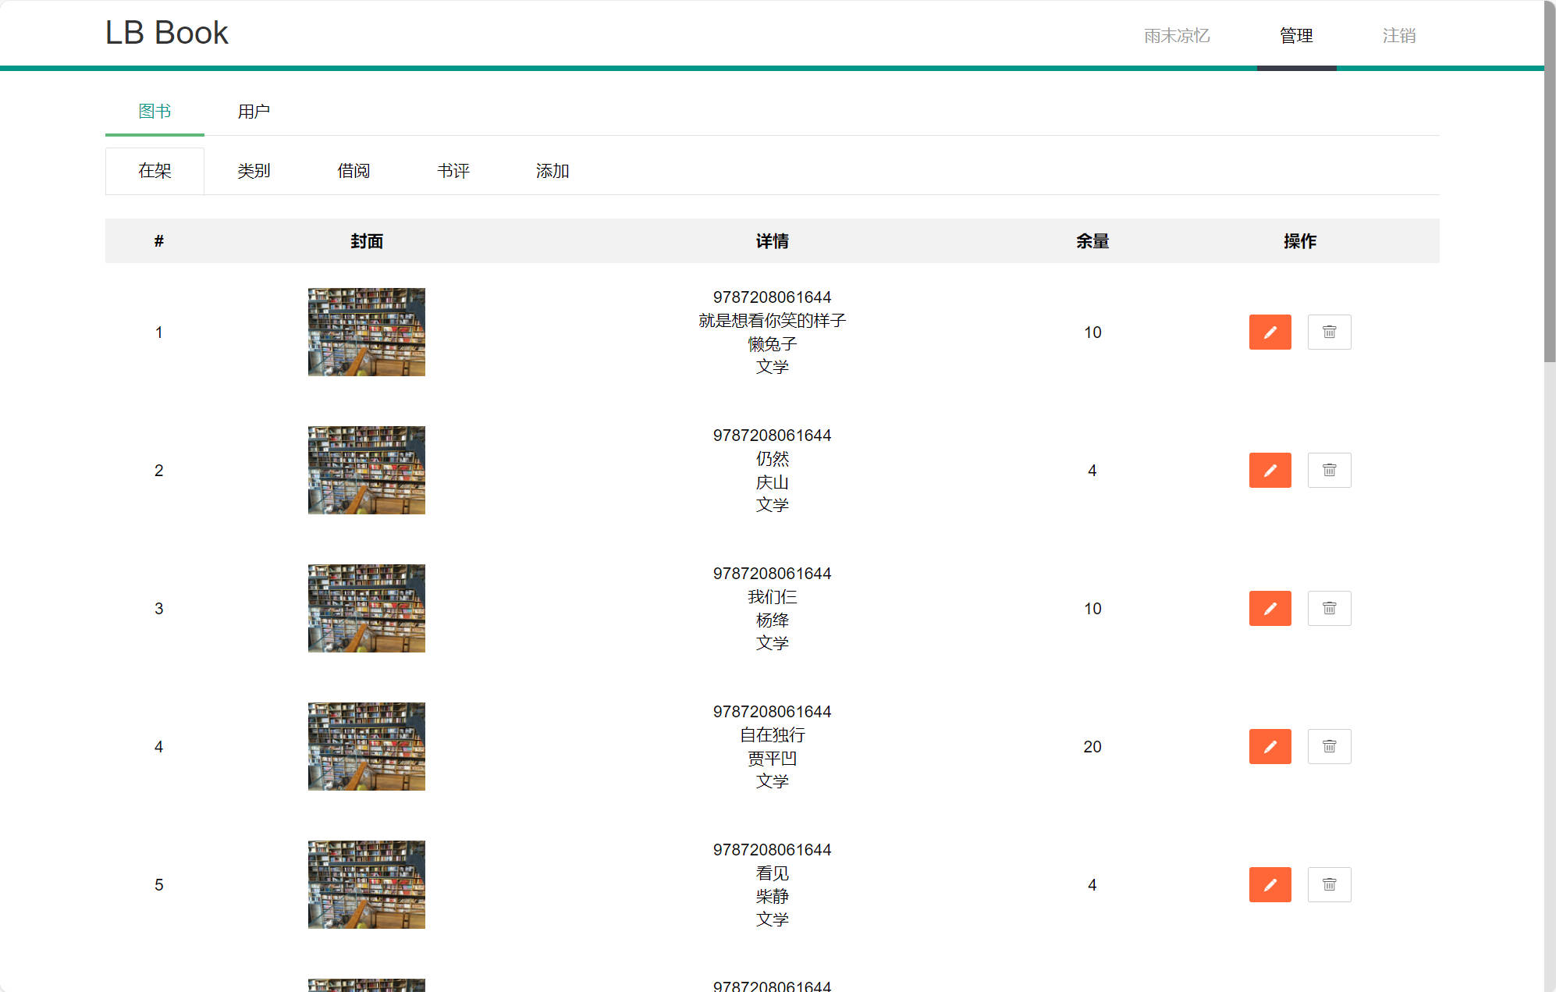Edit the book 就是想看你笑的样子
This screenshot has height=992, width=1556.
pyautogui.click(x=1270, y=332)
